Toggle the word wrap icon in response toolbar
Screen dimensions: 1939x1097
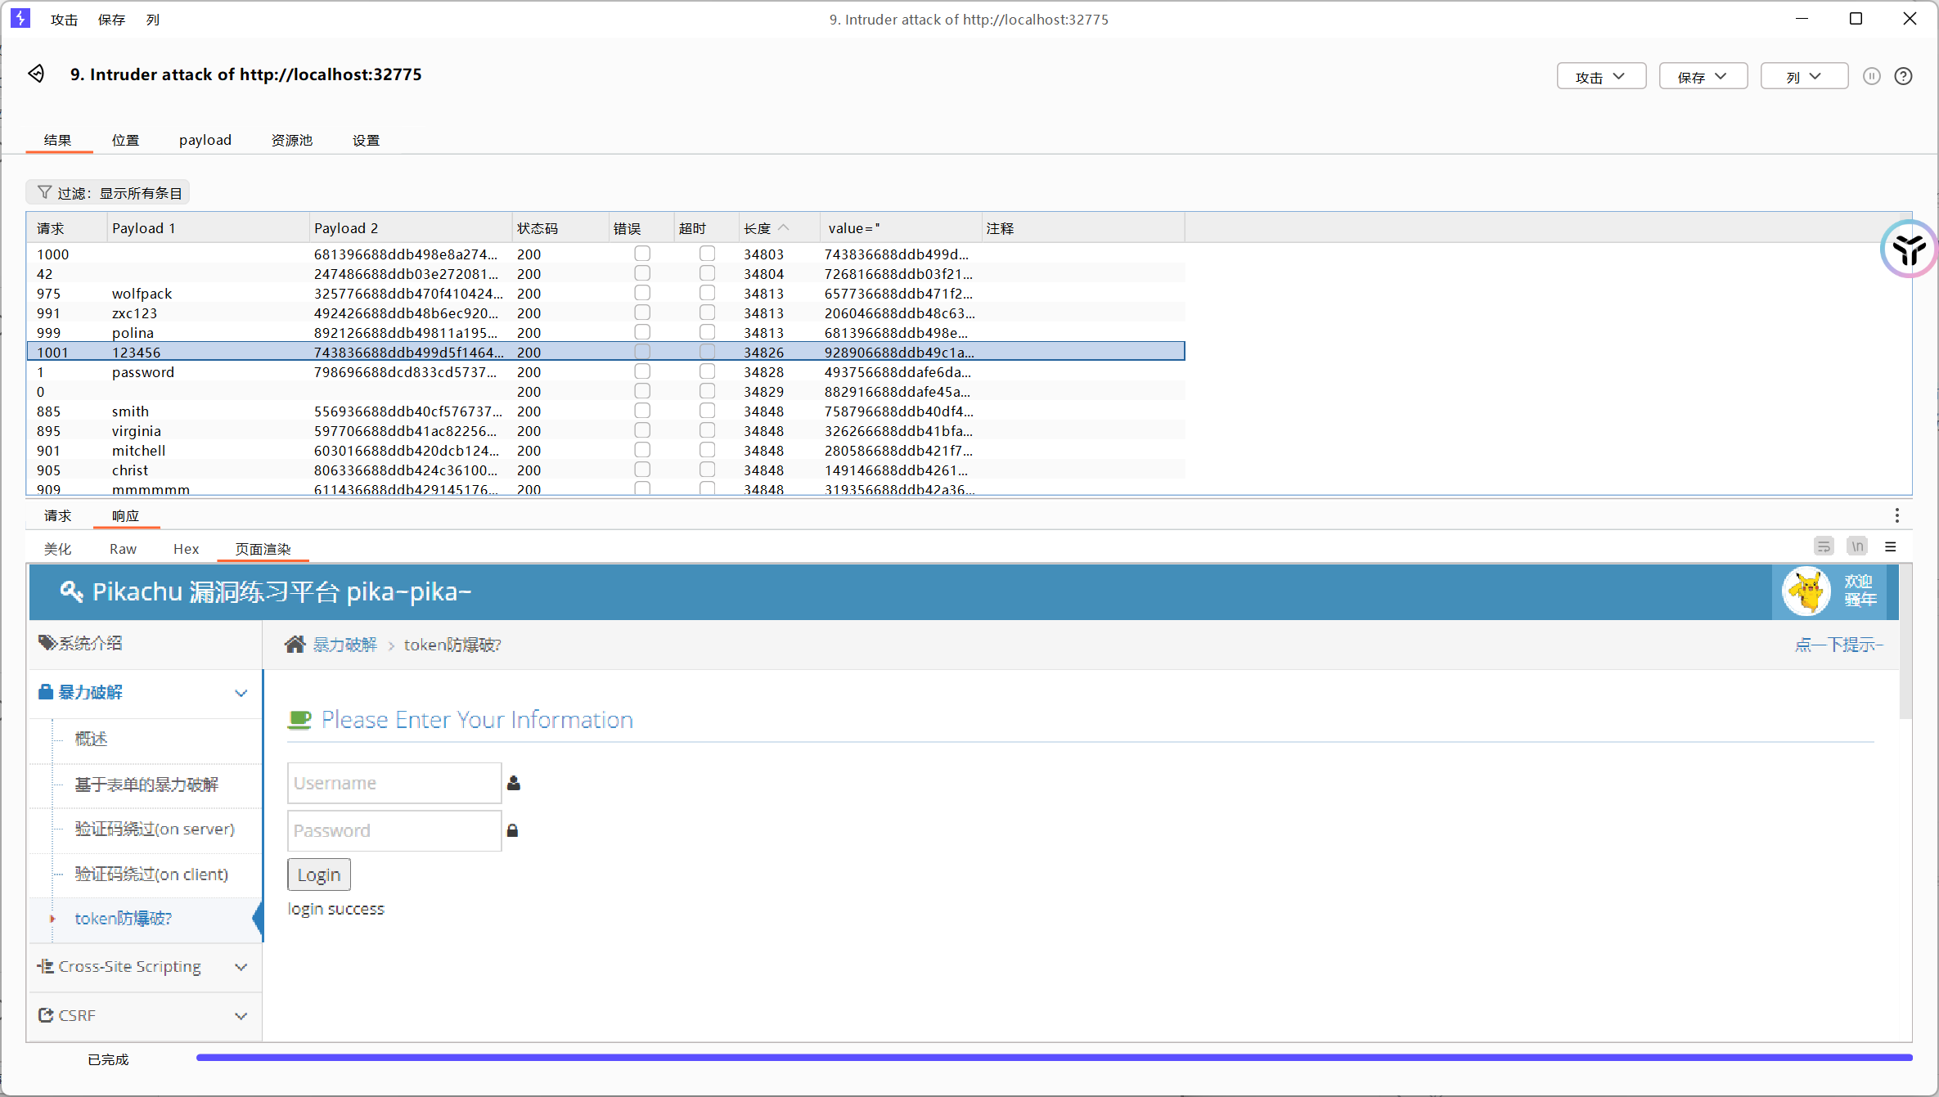click(x=1824, y=546)
